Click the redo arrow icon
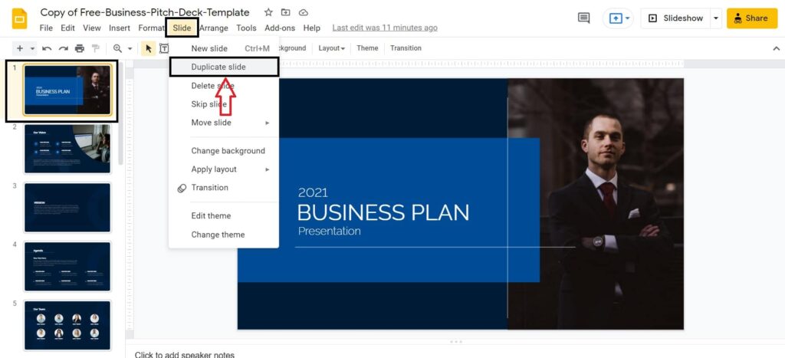 [63, 48]
